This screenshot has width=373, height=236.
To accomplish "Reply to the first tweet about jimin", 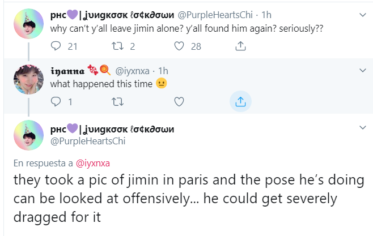I will [x=56, y=46].
